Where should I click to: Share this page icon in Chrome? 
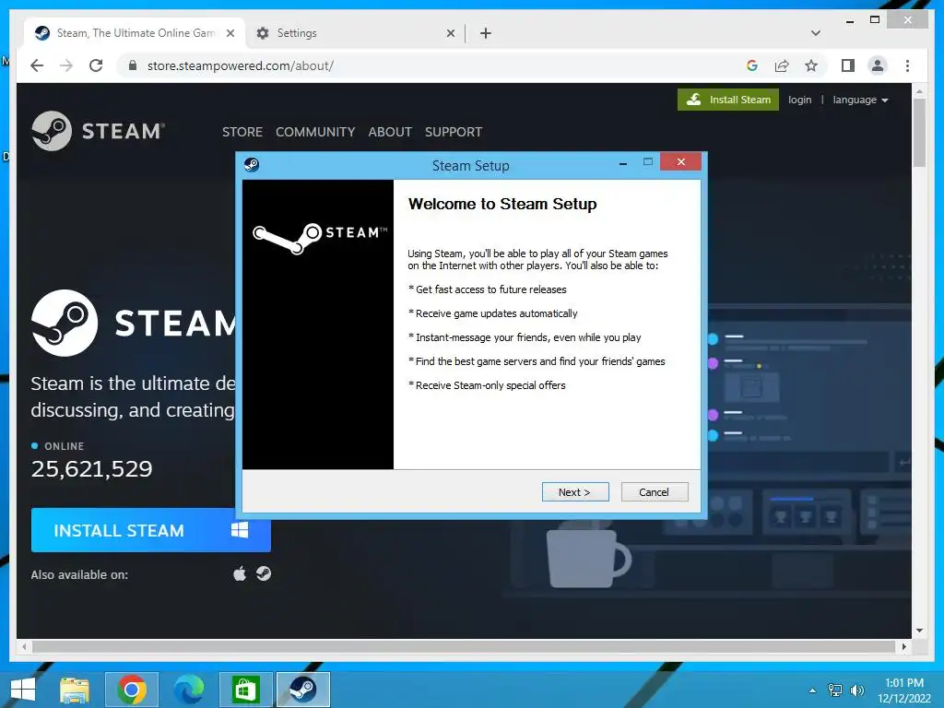pyautogui.click(x=782, y=65)
